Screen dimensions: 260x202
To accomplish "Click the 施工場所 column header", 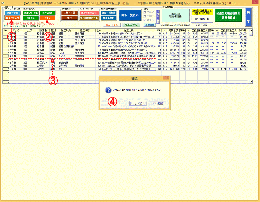I will [x=85, y=30].
